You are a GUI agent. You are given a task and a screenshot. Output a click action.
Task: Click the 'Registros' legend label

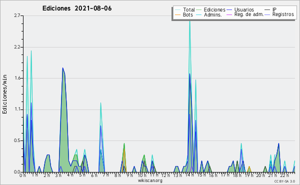(283, 14)
